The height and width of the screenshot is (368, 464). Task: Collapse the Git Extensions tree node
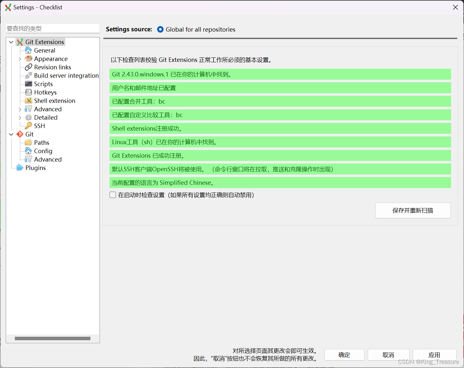click(11, 42)
